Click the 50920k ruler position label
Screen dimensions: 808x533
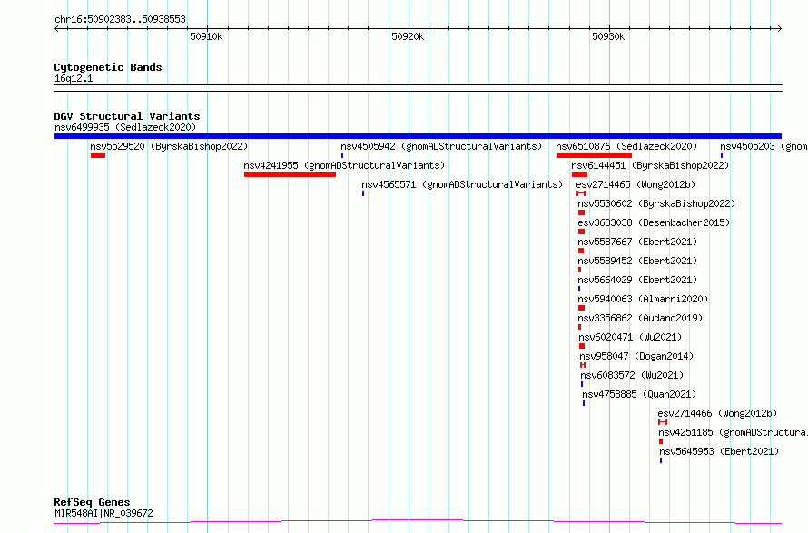pyautogui.click(x=408, y=36)
